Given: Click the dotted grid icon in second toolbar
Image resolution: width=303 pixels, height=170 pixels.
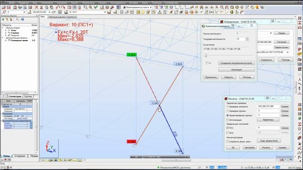Looking at the screenshot, I should click(x=122, y=12).
